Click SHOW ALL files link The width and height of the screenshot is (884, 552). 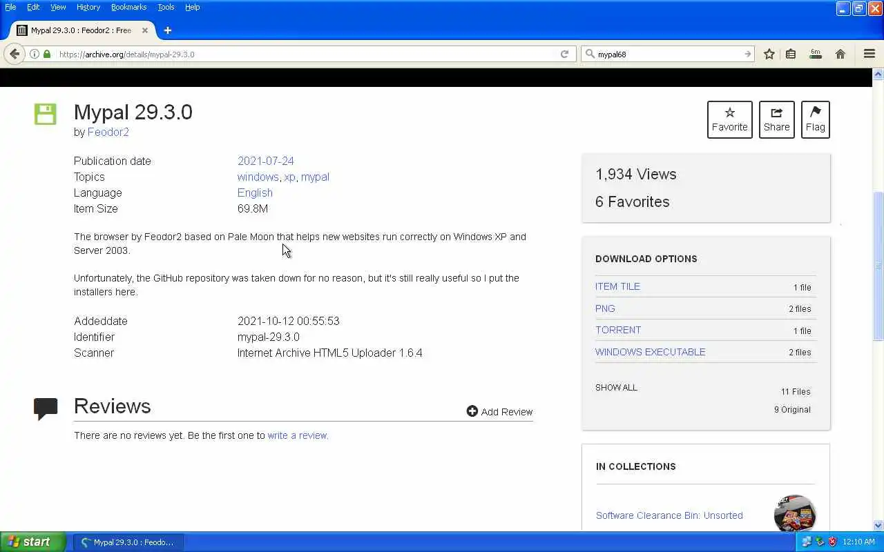(x=616, y=387)
